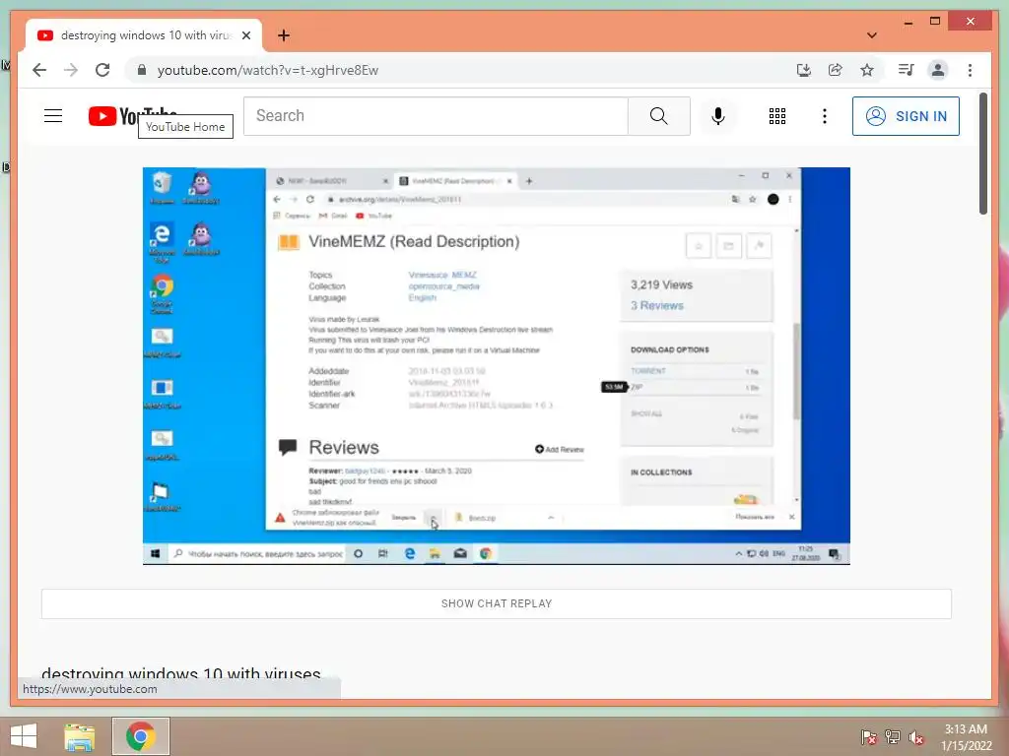Close the 'destroying windows 10' tab
This screenshot has width=1009, height=756.
(245, 35)
